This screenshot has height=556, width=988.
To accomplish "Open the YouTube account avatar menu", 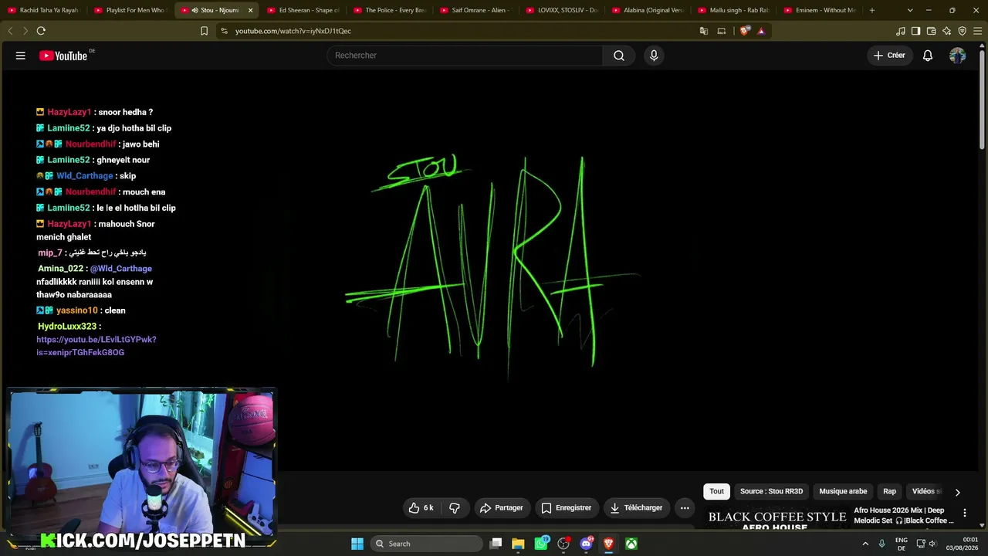I will (x=957, y=56).
